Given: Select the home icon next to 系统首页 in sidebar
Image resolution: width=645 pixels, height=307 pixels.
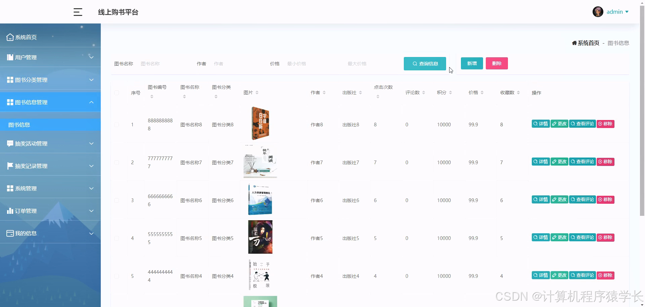Looking at the screenshot, I should (10, 37).
